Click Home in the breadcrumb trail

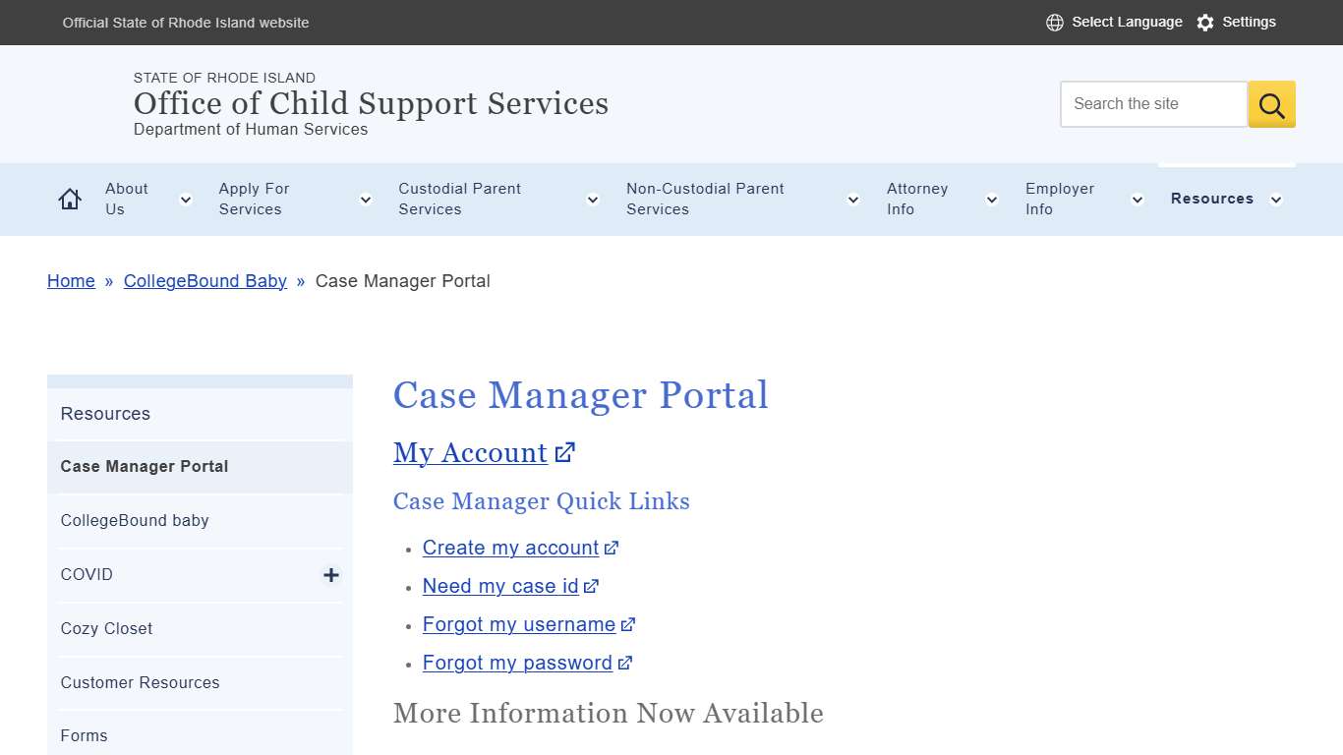(71, 280)
